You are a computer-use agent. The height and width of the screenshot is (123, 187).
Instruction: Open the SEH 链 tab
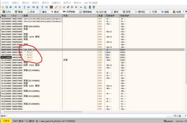(x=101, y=12)
